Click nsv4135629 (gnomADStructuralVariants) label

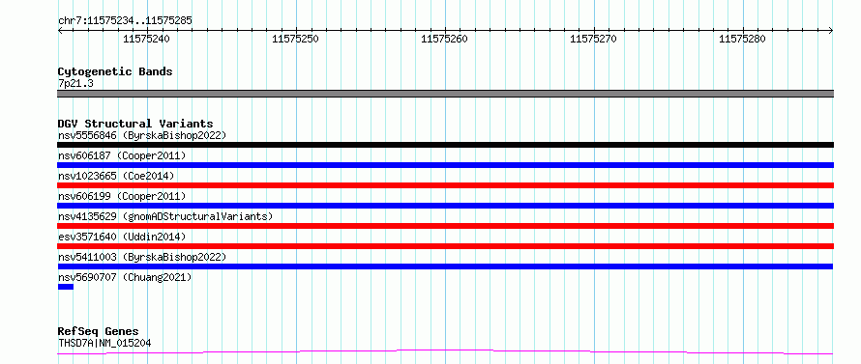click(165, 216)
